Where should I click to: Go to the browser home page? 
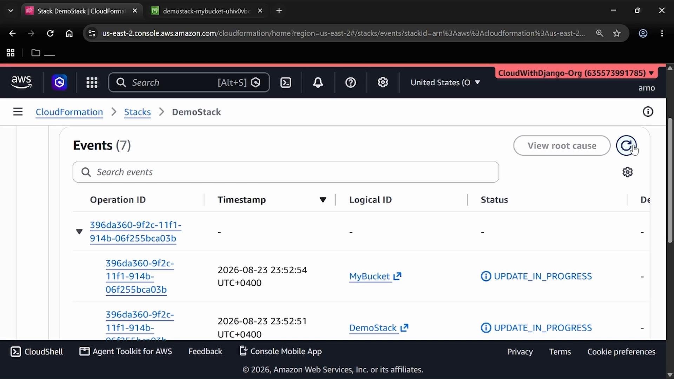[x=69, y=33]
